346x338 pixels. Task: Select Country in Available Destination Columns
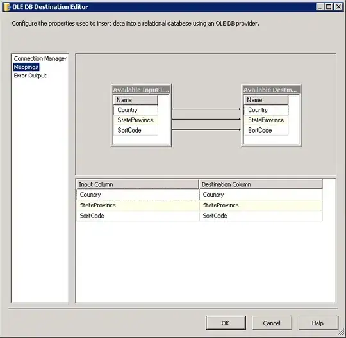pyautogui.click(x=266, y=110)
